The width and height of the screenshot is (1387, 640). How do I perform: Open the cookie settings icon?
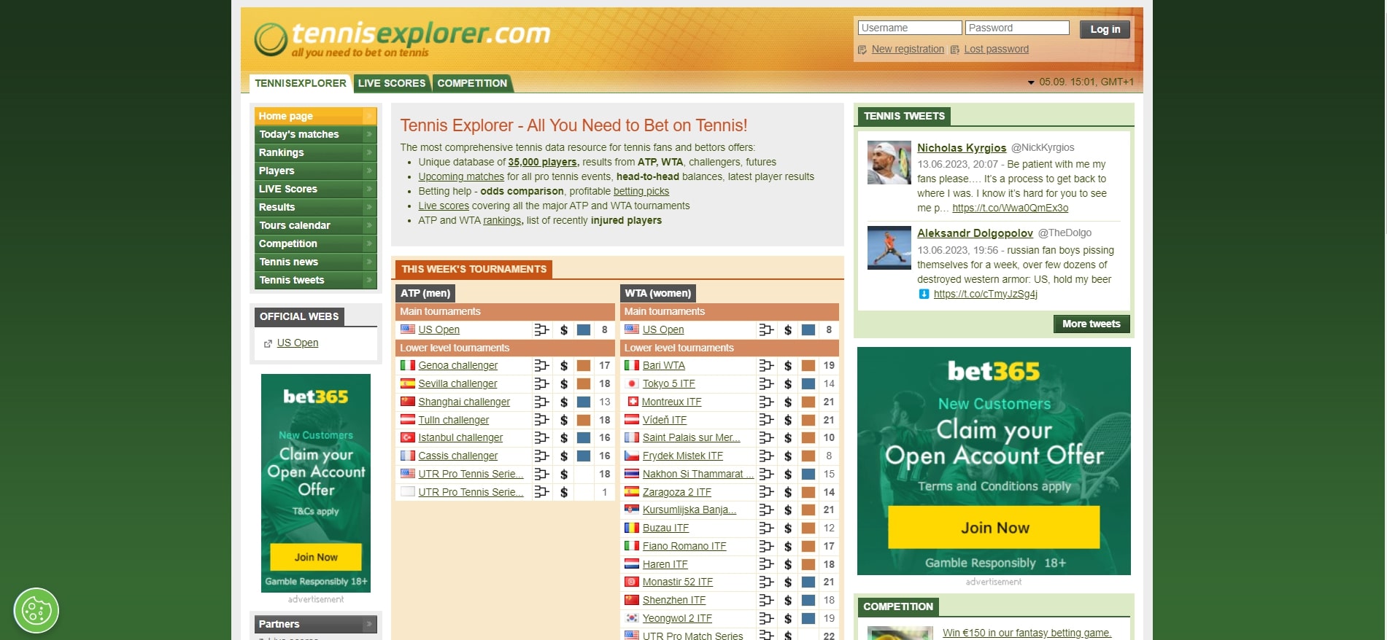coord(36,610)
